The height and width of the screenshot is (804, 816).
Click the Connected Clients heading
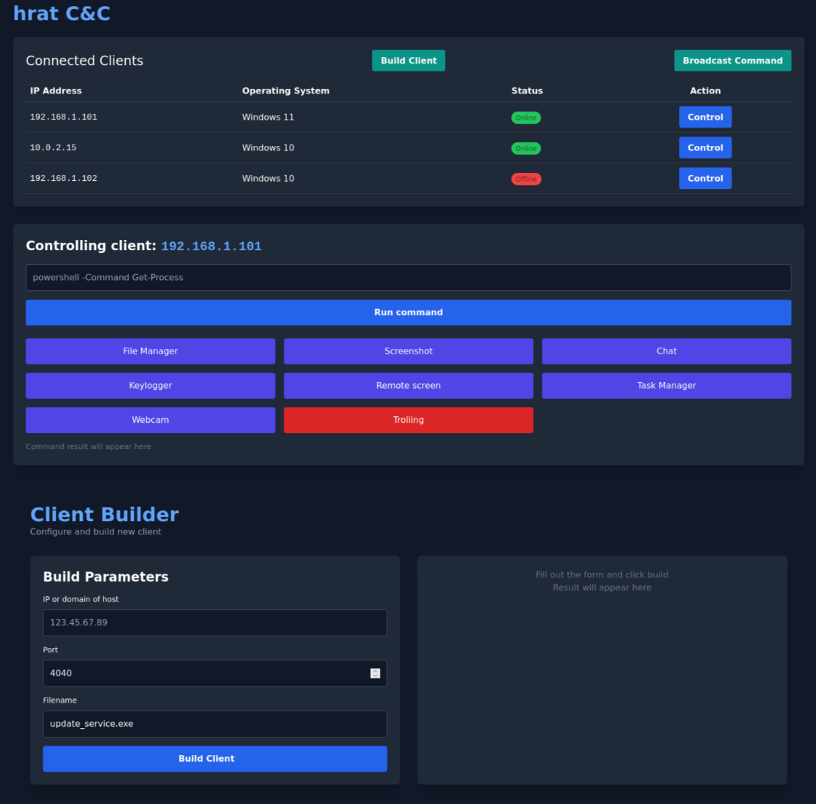85,61
